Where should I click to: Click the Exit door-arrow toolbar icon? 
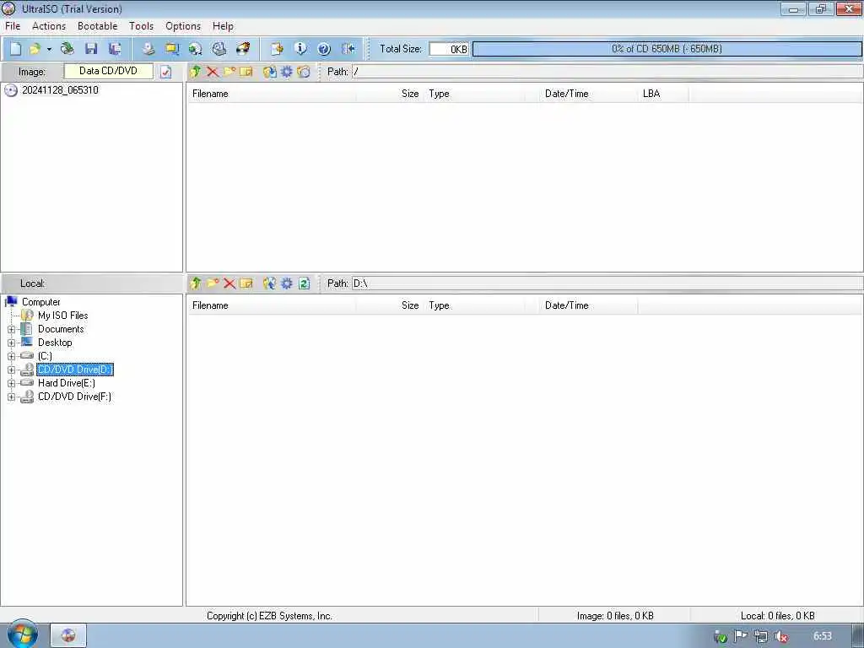[348, 49]
